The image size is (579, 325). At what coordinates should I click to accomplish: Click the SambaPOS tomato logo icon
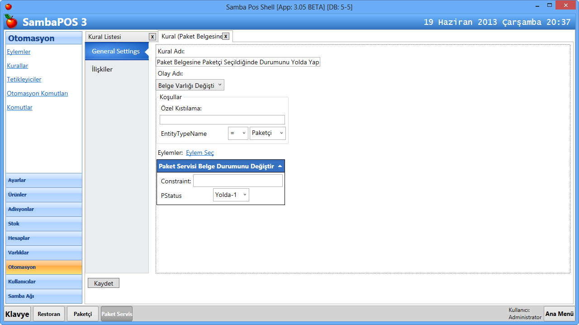(11, 21)
